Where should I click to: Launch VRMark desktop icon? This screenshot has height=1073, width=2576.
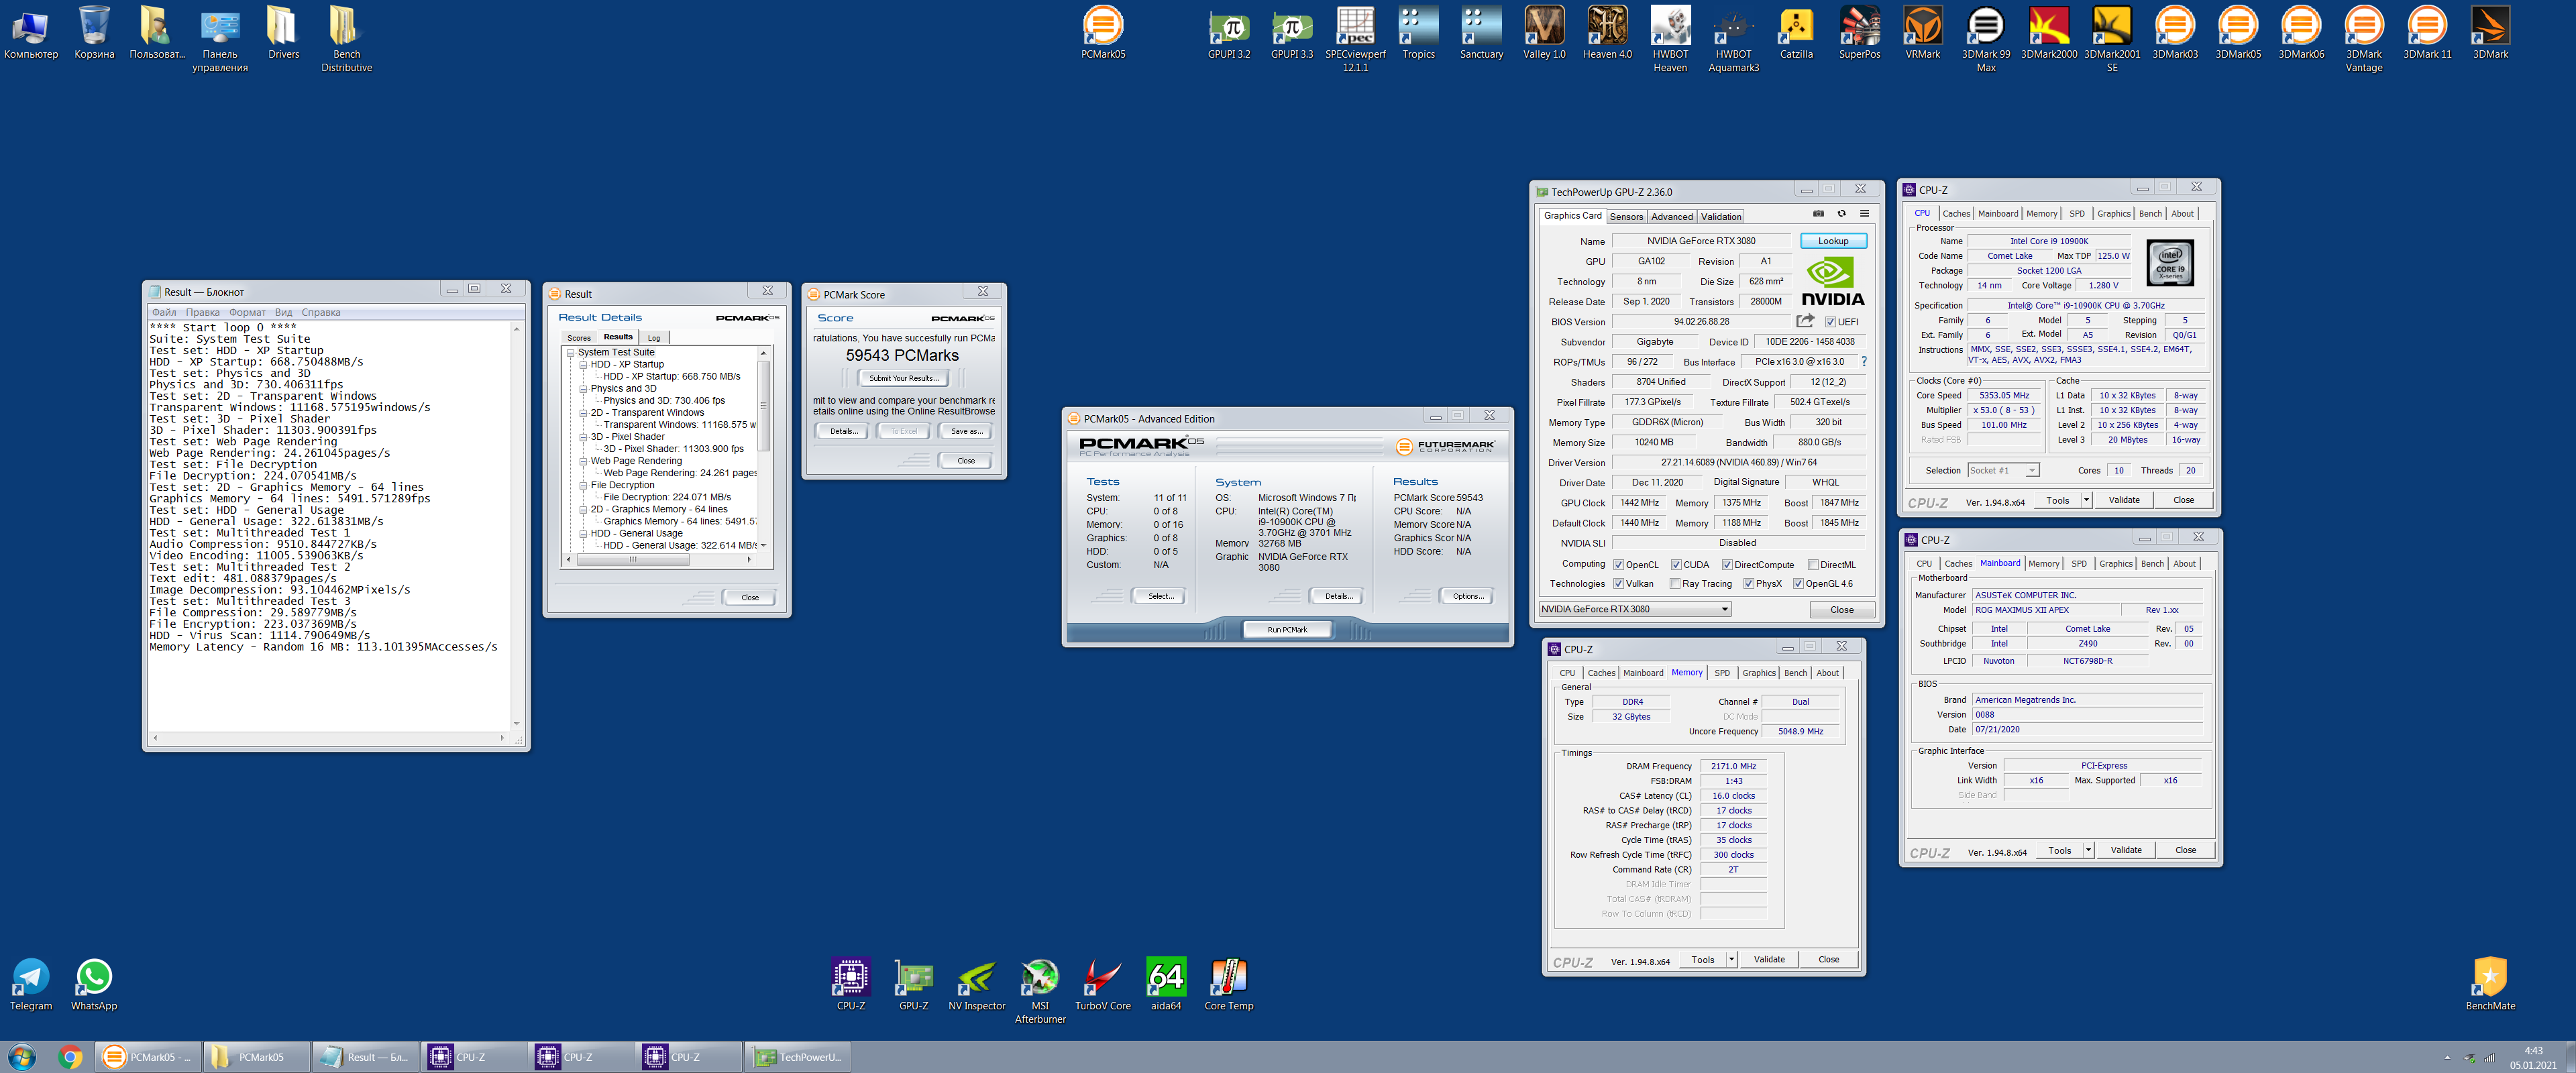click(1922, 33)
